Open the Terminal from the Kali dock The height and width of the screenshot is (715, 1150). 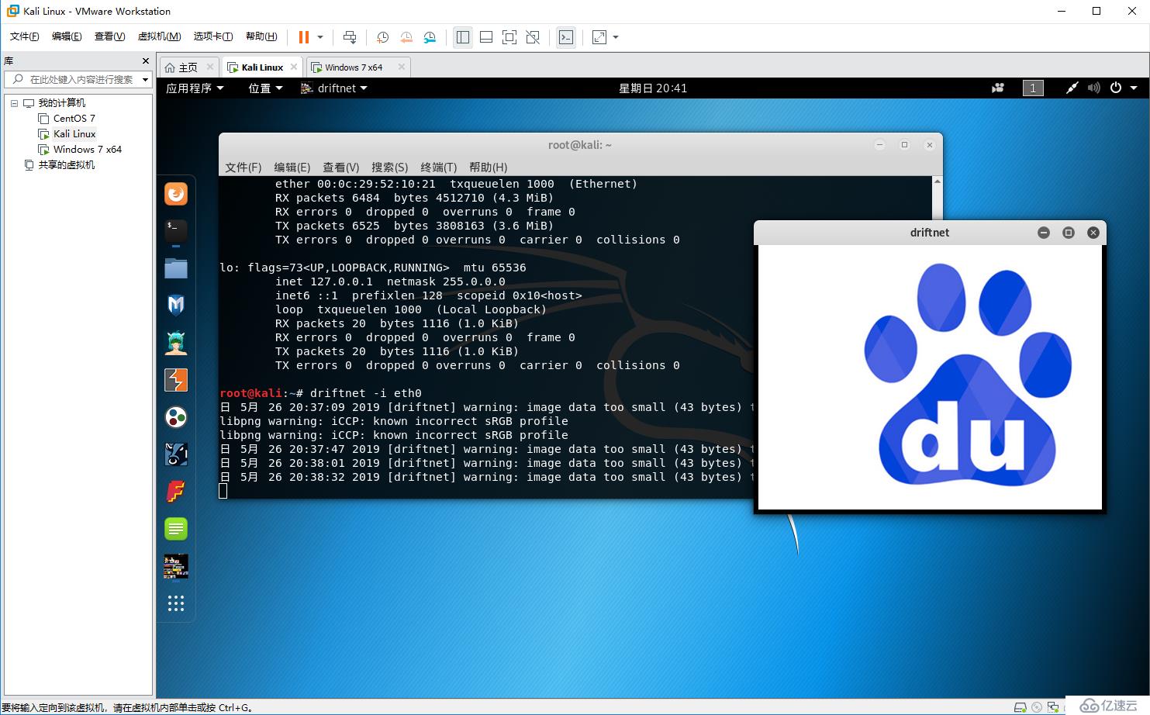[x=176, y=231]
